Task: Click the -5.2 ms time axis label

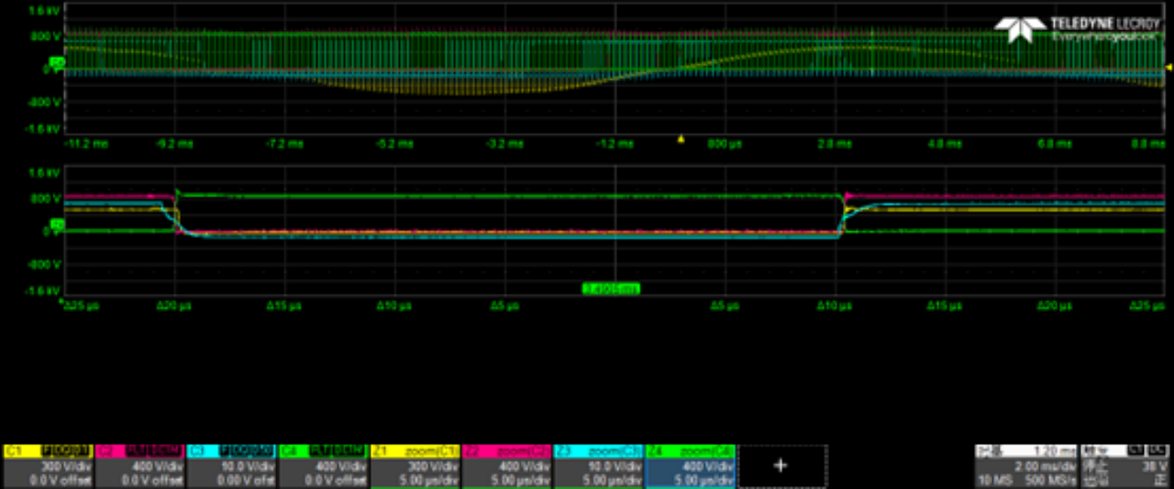Action: click(x=394, y=144)
